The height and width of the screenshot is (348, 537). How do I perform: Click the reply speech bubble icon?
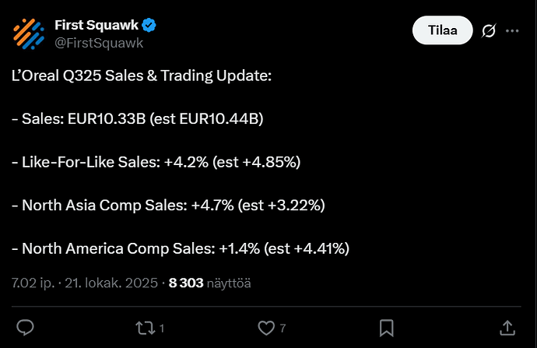point(25,327)
